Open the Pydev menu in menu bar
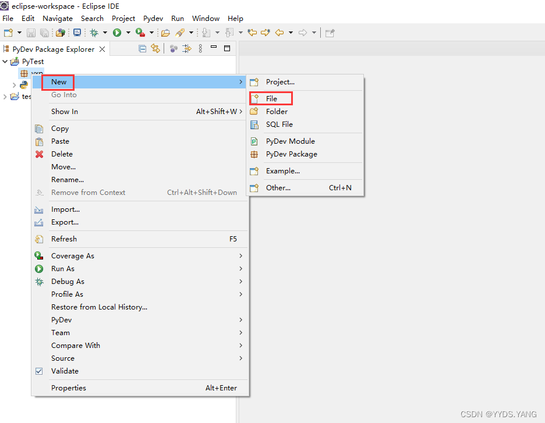Viewport: 545px width, 423px height. tap(153, 19)
